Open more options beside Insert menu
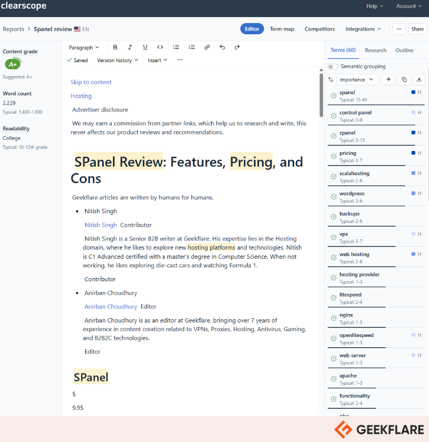The image size is (429, 442). tap(180, 60)
